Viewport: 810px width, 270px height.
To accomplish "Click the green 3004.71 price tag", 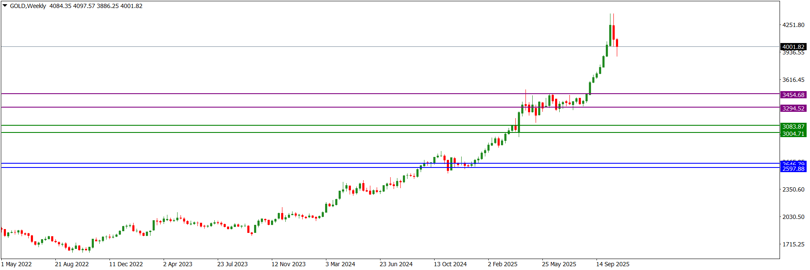I will point(793,134).
